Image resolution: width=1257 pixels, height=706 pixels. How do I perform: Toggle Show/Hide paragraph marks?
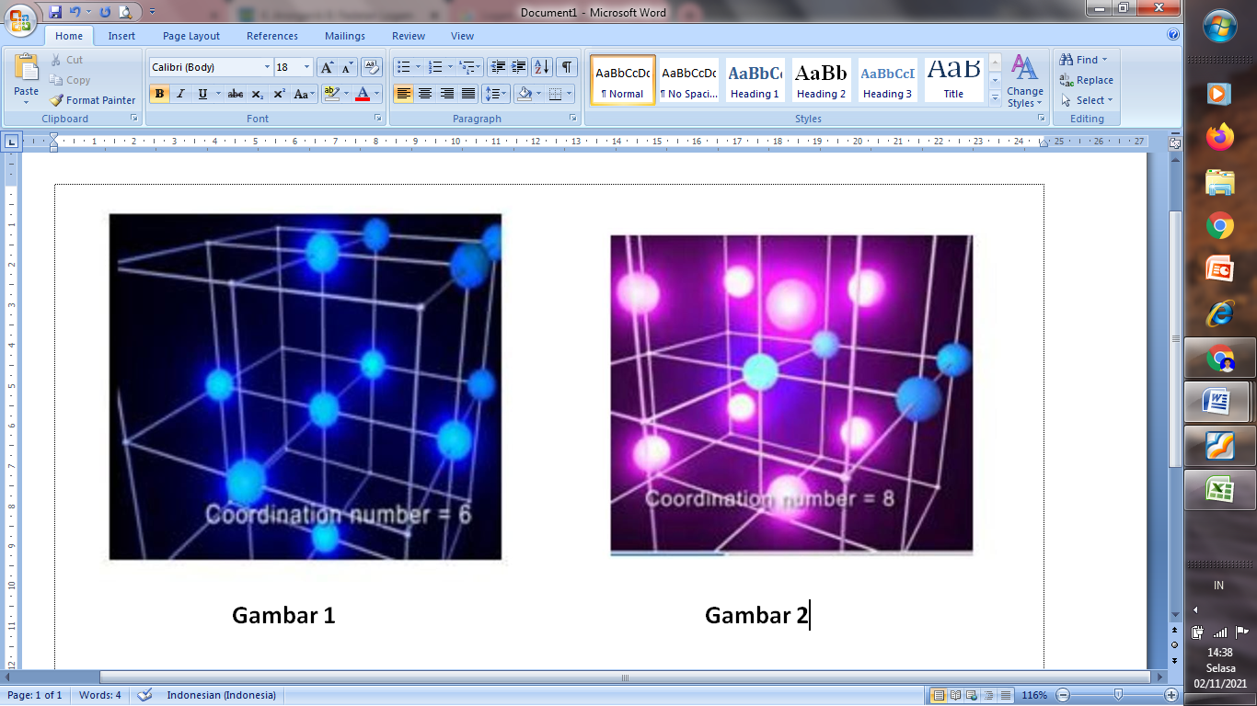click(567, 67)
